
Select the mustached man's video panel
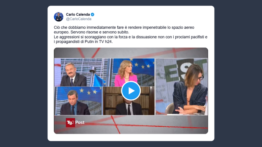[x=78, y=72]
